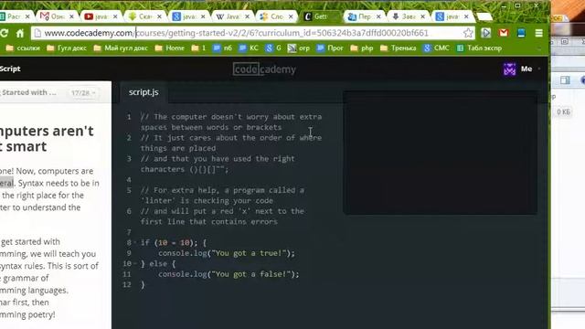
Task: Click code line 11 console.log false
Action: pos(229,274)
